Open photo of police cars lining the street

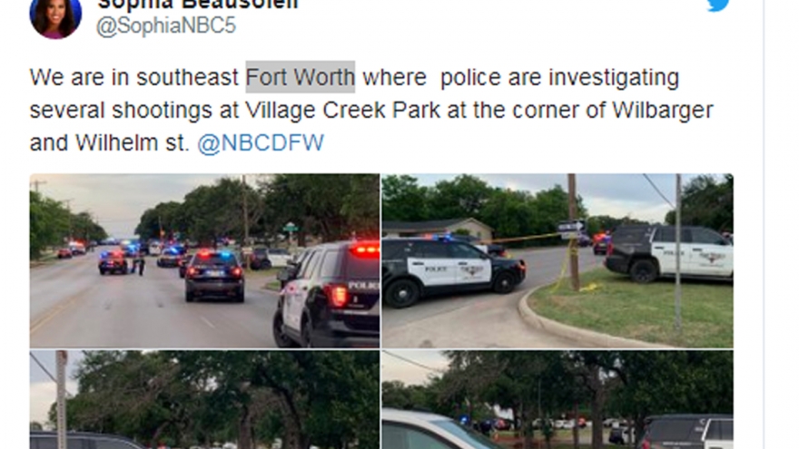pyautogui.click(x=204, y=260)
